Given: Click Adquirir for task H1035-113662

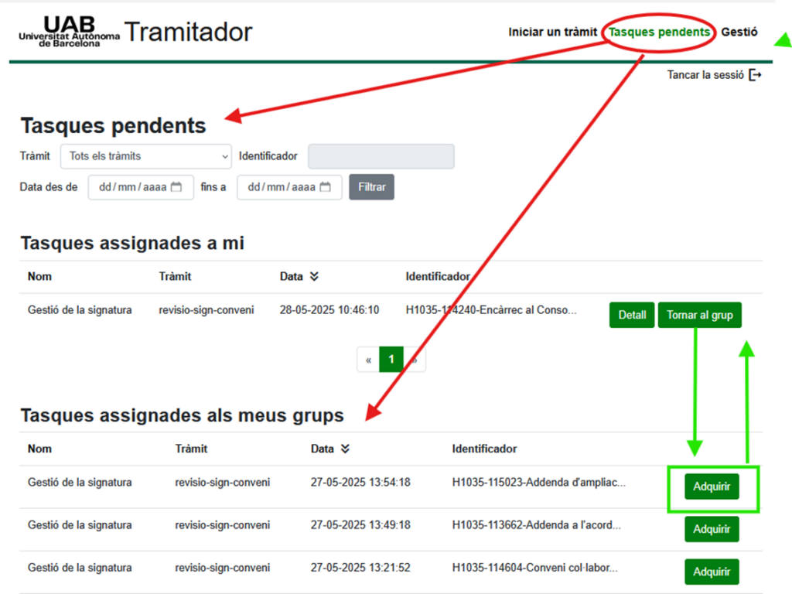Looking at the screenshot, I should pos(712,529).
